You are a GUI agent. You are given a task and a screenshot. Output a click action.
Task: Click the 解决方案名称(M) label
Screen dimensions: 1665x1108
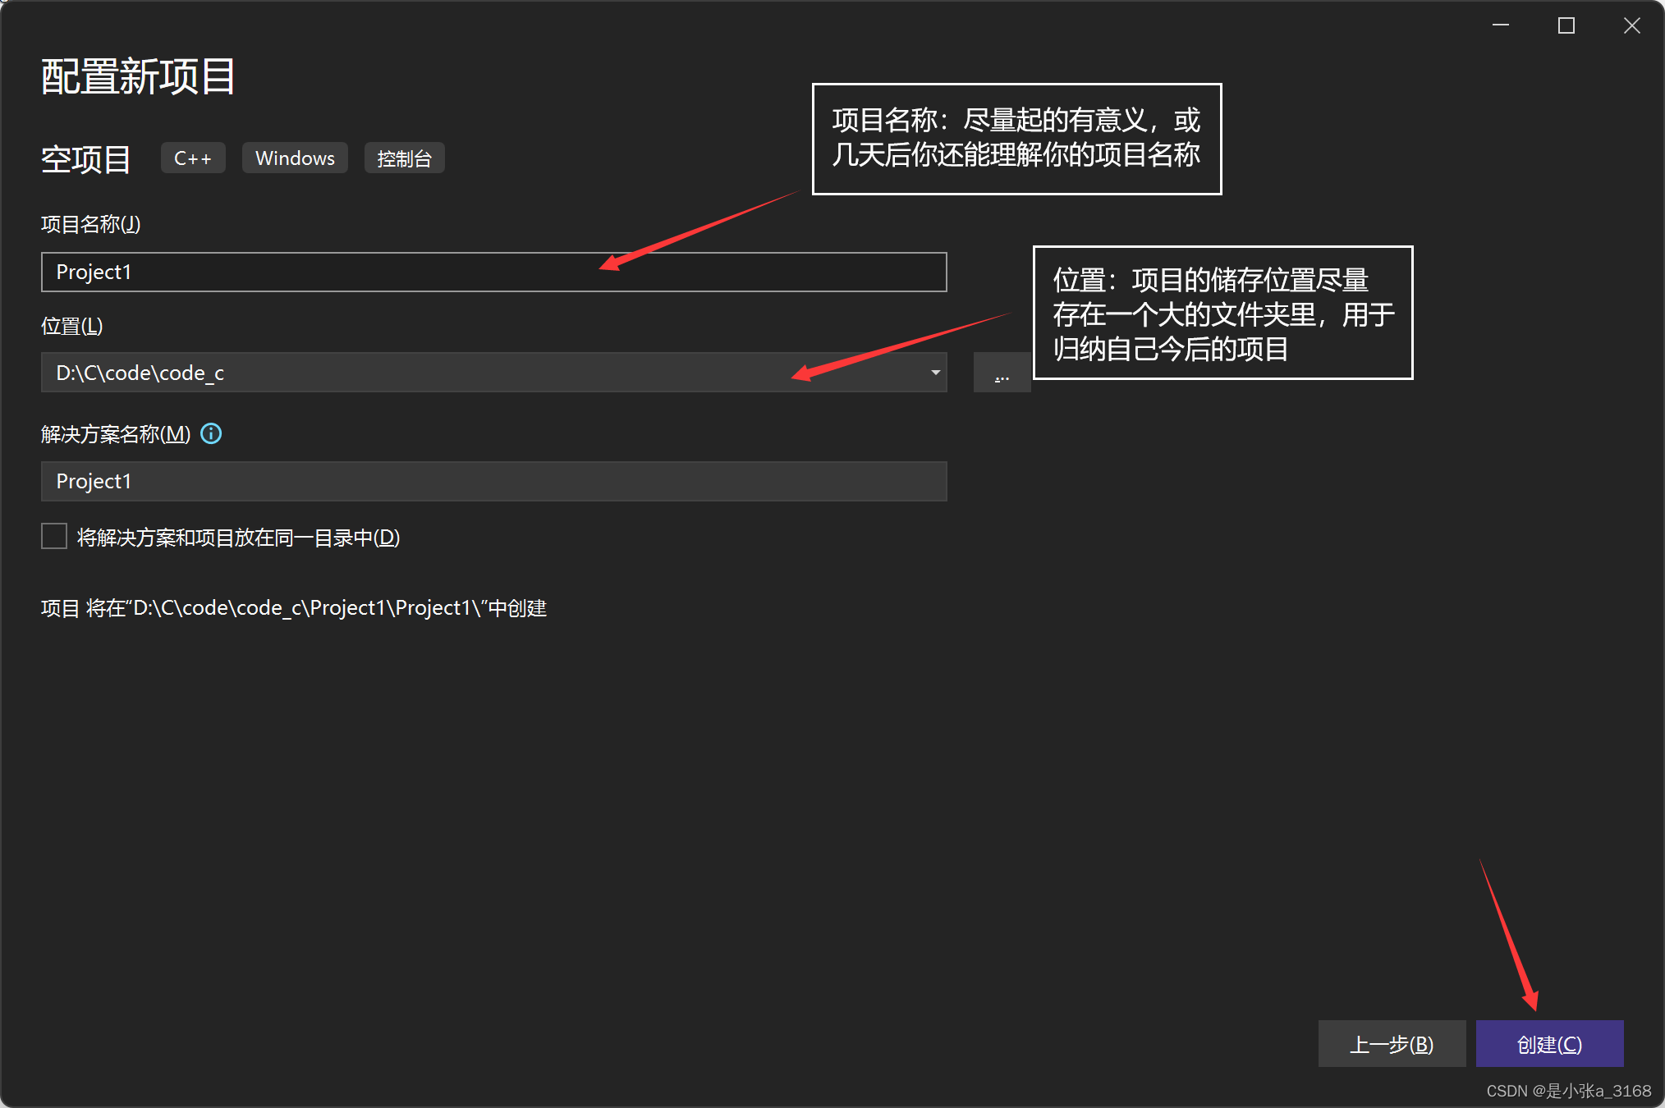116,434
